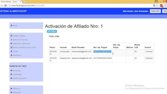Click the Bootstrap video icon
This screenshot has height=94, width=167.
(x=11, y=70)
